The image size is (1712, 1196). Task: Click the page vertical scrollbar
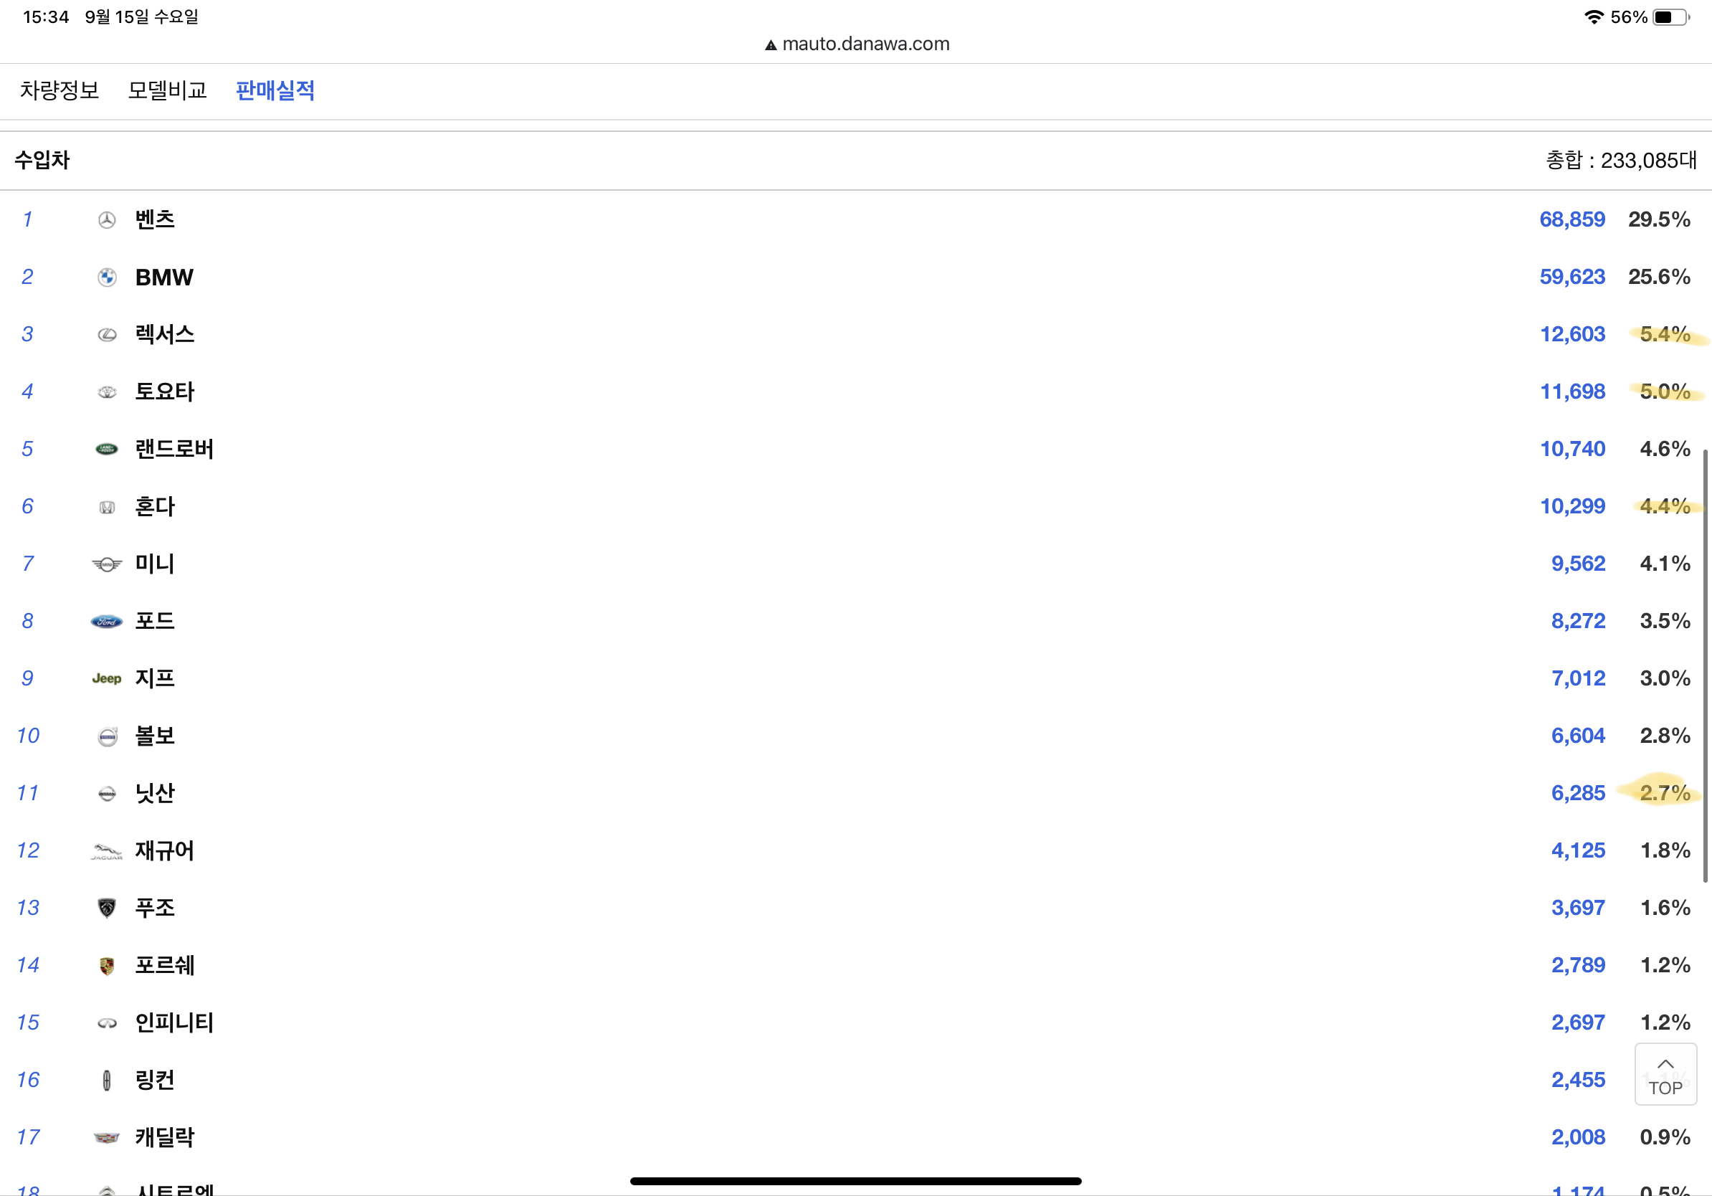click(1705, 666)
